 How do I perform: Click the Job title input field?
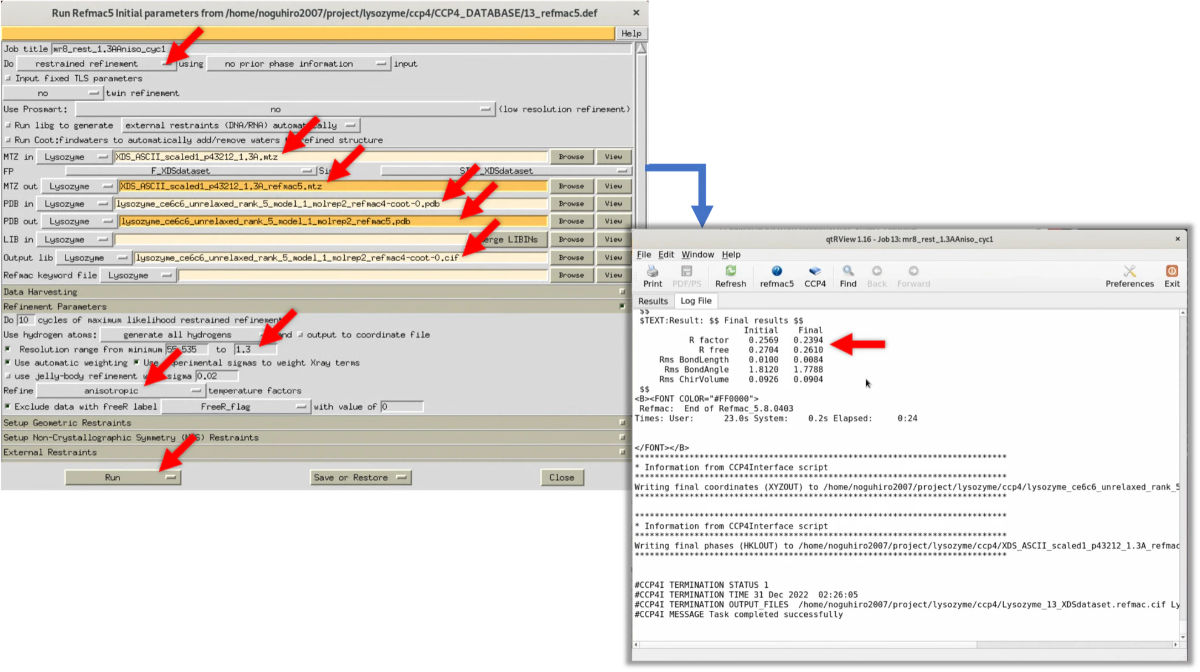click(342, 49)
